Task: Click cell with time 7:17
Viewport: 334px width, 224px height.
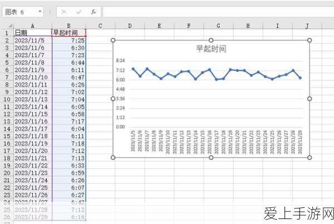Action: click(x=69, y=121)
